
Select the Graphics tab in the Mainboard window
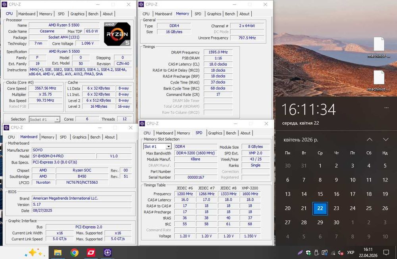coord(79,137)
